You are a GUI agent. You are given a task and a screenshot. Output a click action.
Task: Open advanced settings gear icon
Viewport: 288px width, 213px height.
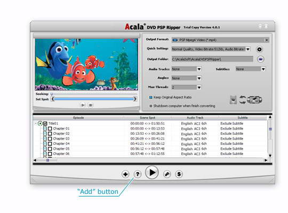259,49
